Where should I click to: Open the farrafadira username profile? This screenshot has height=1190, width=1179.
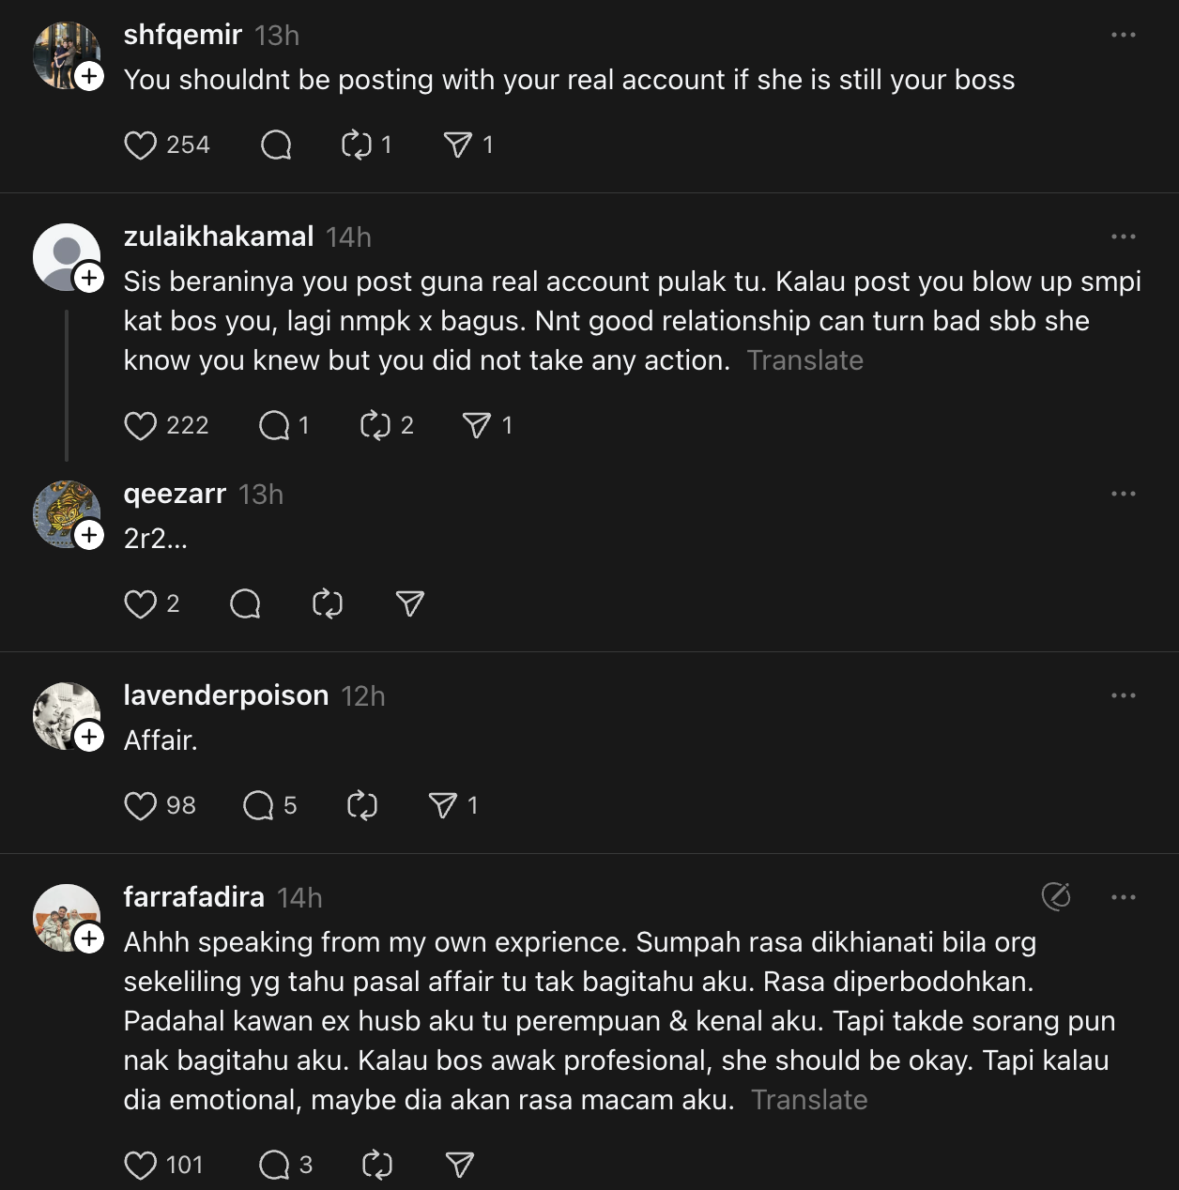pyautogui.click(x=194, y=897)
